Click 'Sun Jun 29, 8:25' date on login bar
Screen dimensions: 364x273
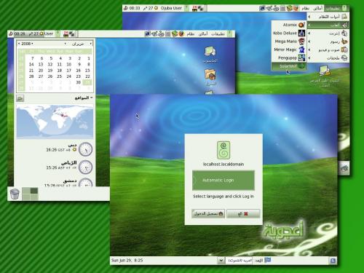click(127, 261)
